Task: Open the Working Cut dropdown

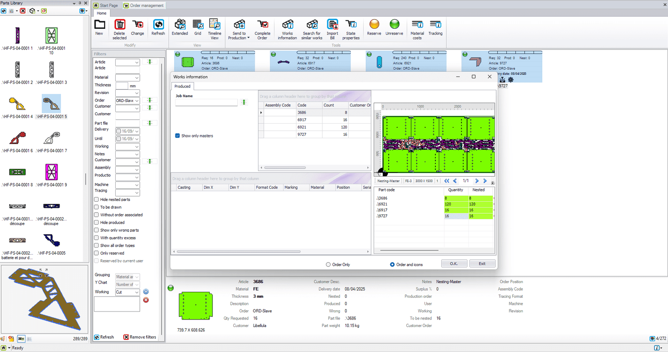Action: (137, 292)
